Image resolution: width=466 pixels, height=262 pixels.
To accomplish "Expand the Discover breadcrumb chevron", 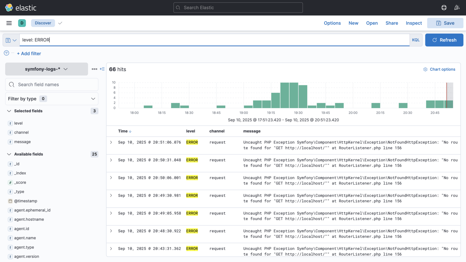I will [60, 23].
